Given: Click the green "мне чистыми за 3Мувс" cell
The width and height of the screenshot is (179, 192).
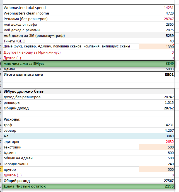Looking at the screenshot, I should click(x=24, y=64).
